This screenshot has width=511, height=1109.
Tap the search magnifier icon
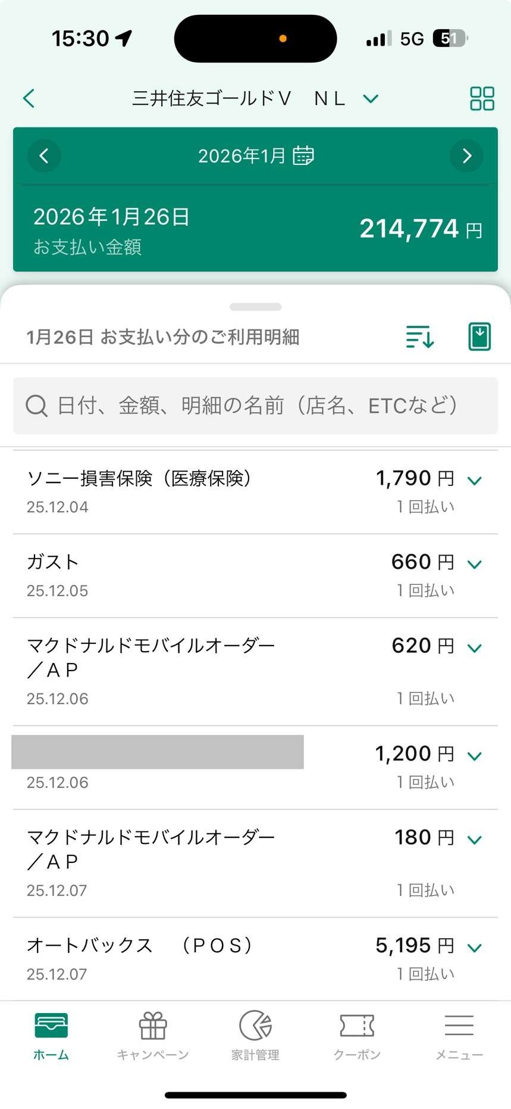pos(36,406)
